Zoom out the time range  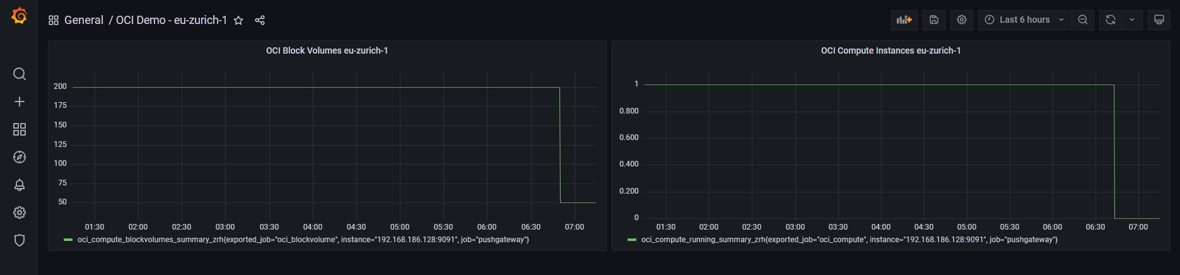1083,20
